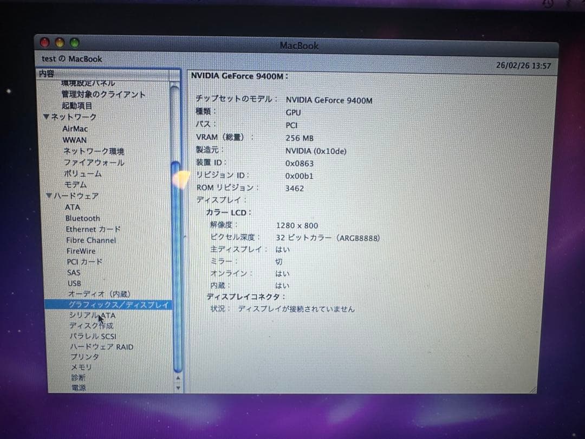This screenshot has height=439, width=585.
Task: Open the Bluetooth hardware entry
Action: [82, 218]
